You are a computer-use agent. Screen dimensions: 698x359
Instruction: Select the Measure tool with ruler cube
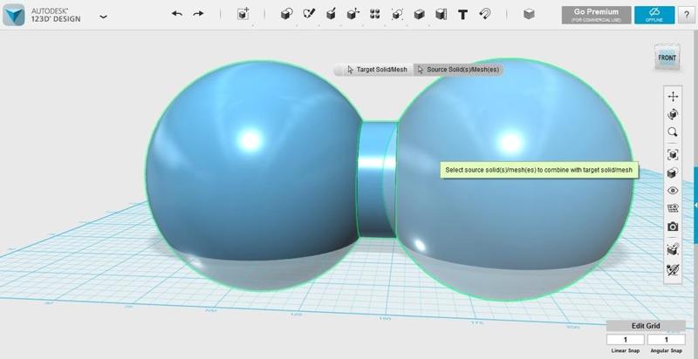pyautogui.click(x=441, y=14)
